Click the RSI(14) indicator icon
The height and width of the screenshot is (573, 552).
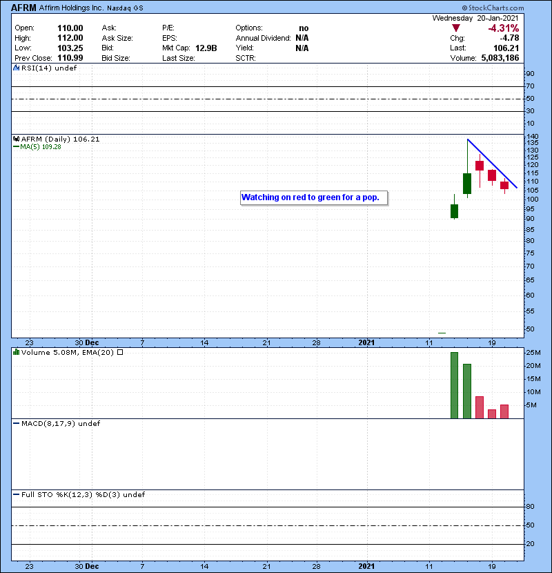16,68
